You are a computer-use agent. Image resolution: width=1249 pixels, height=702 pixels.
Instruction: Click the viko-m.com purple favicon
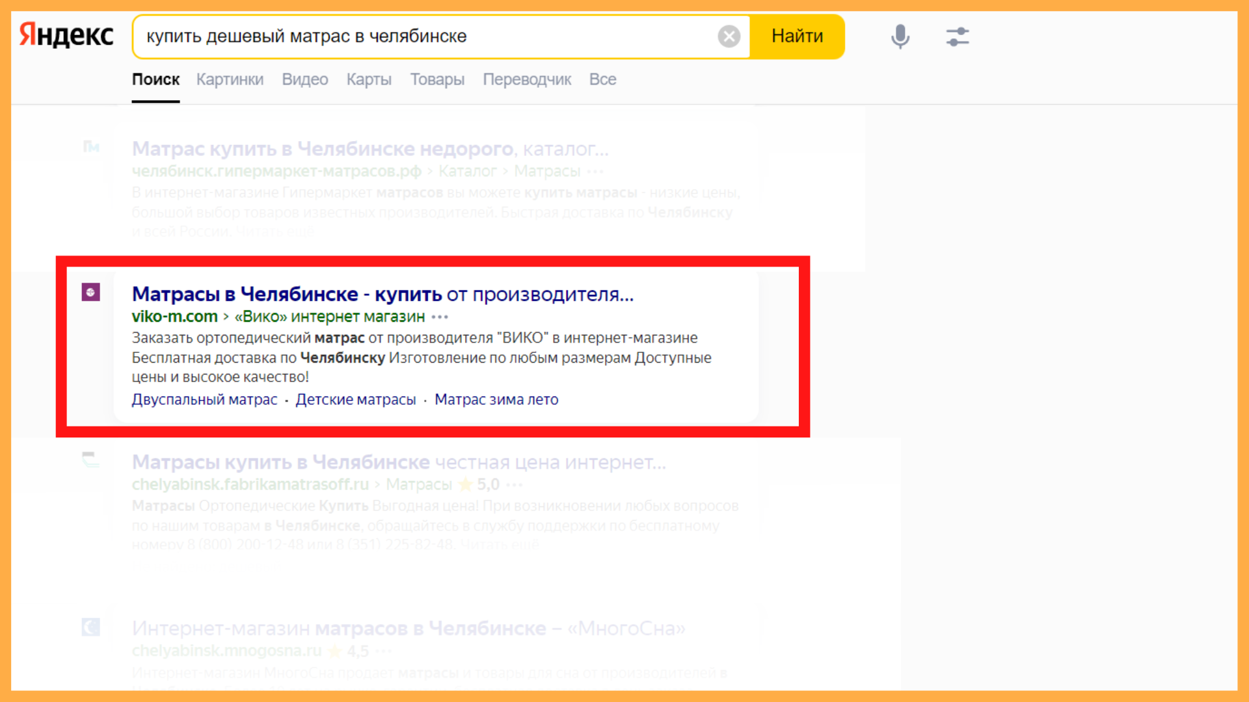(x=90, y=292)
